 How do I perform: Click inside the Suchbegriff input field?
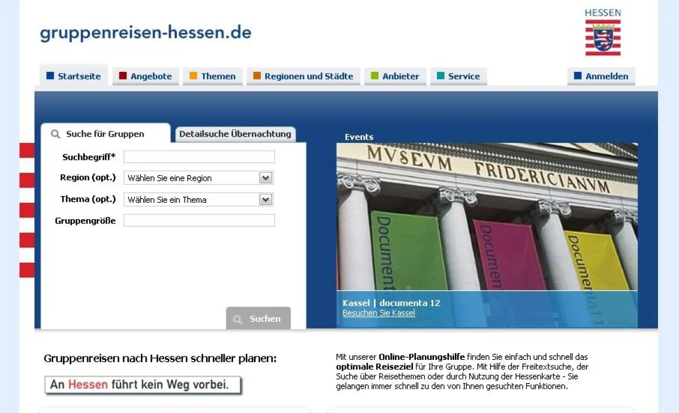click(199, 156)
